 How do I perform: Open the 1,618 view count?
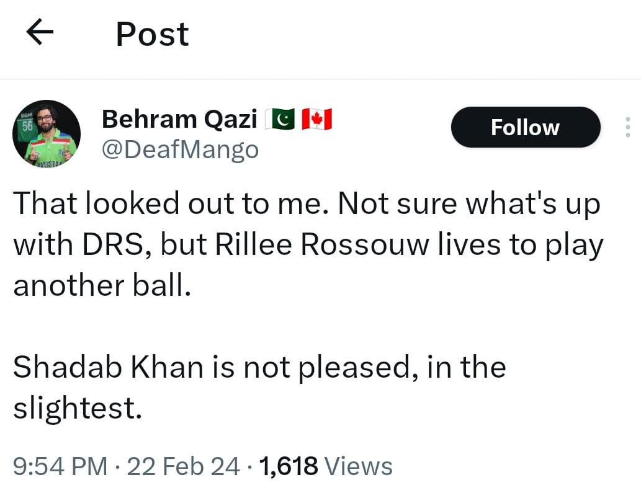click(x=289, y=466)
